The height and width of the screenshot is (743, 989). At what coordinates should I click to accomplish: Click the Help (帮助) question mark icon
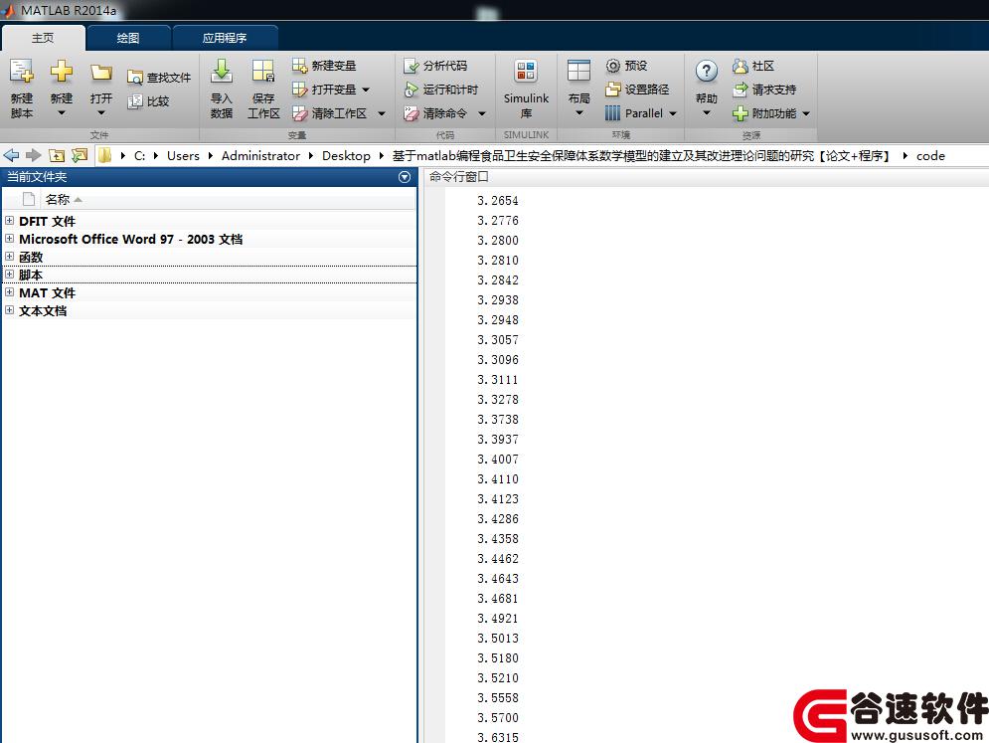coord(707,71)
